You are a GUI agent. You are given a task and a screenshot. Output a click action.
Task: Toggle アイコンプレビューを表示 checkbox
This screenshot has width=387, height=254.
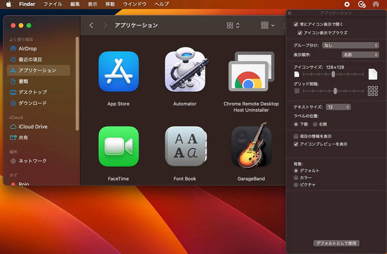[x=296, y=144]
